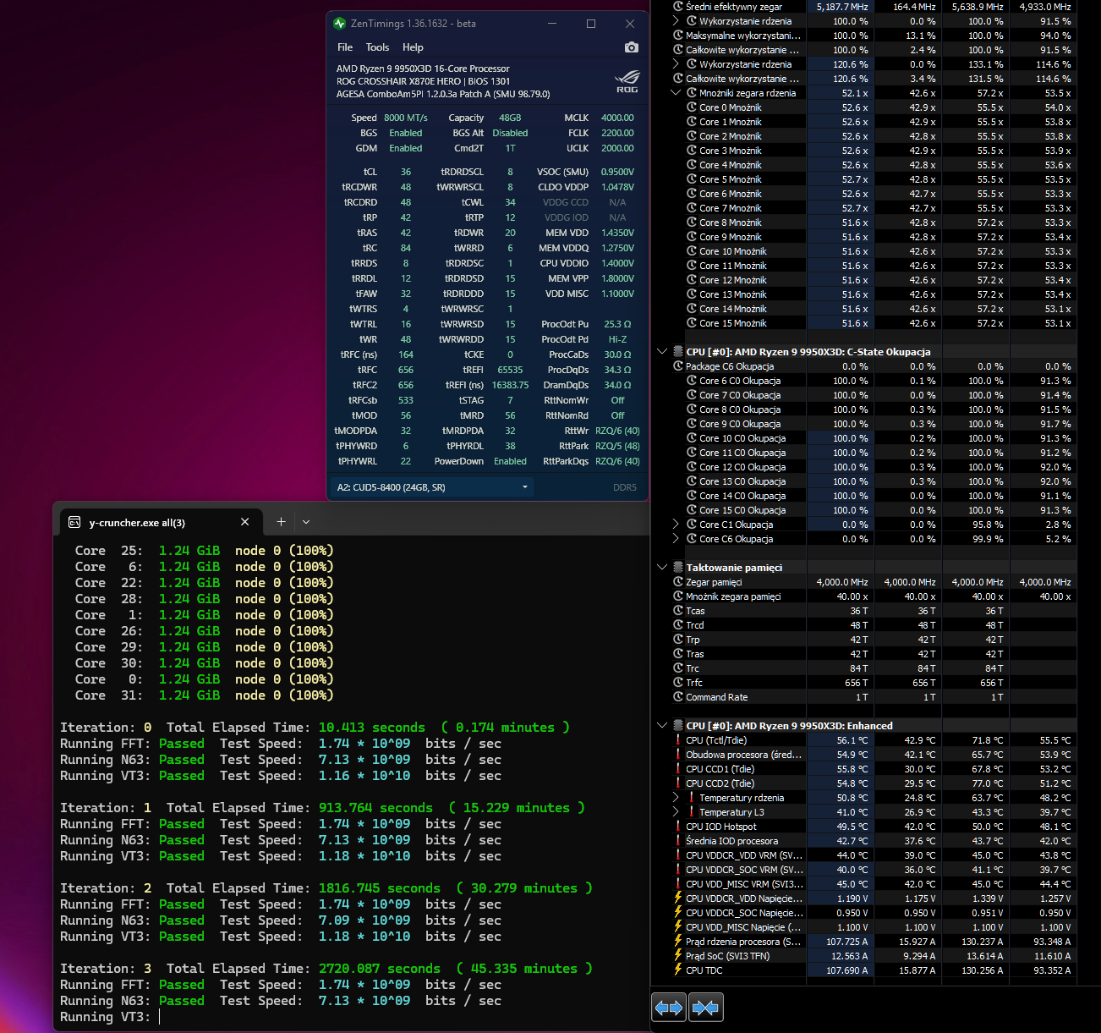Collapse the Mnożniki zegara rdzenia group
Screen dimensions: 1101x1033
(676, 93)
